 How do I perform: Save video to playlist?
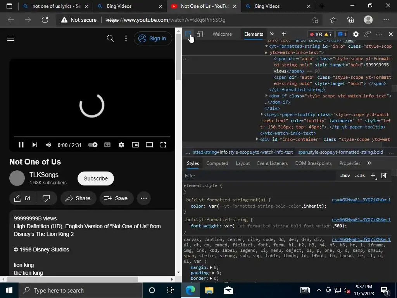116,198
